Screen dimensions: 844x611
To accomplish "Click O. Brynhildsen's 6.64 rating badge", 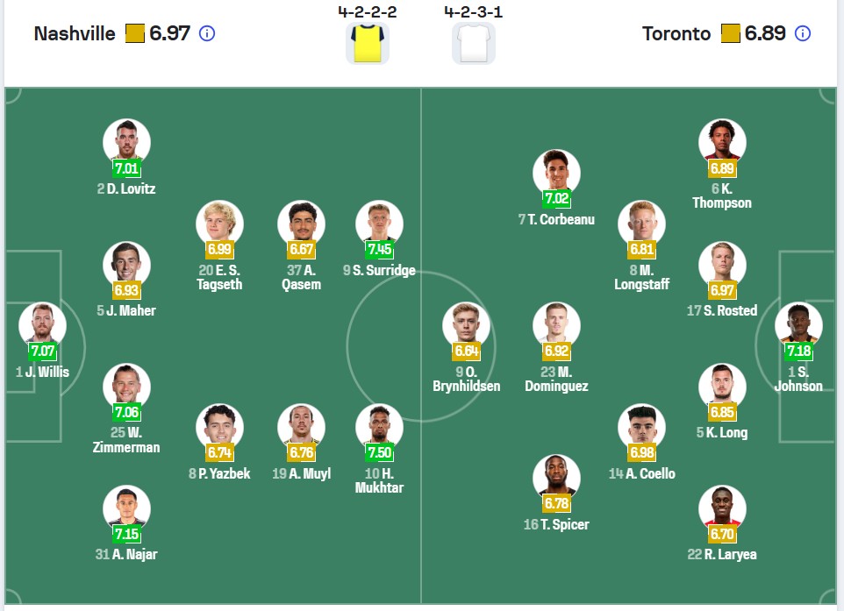I will [x=466, y=351].
